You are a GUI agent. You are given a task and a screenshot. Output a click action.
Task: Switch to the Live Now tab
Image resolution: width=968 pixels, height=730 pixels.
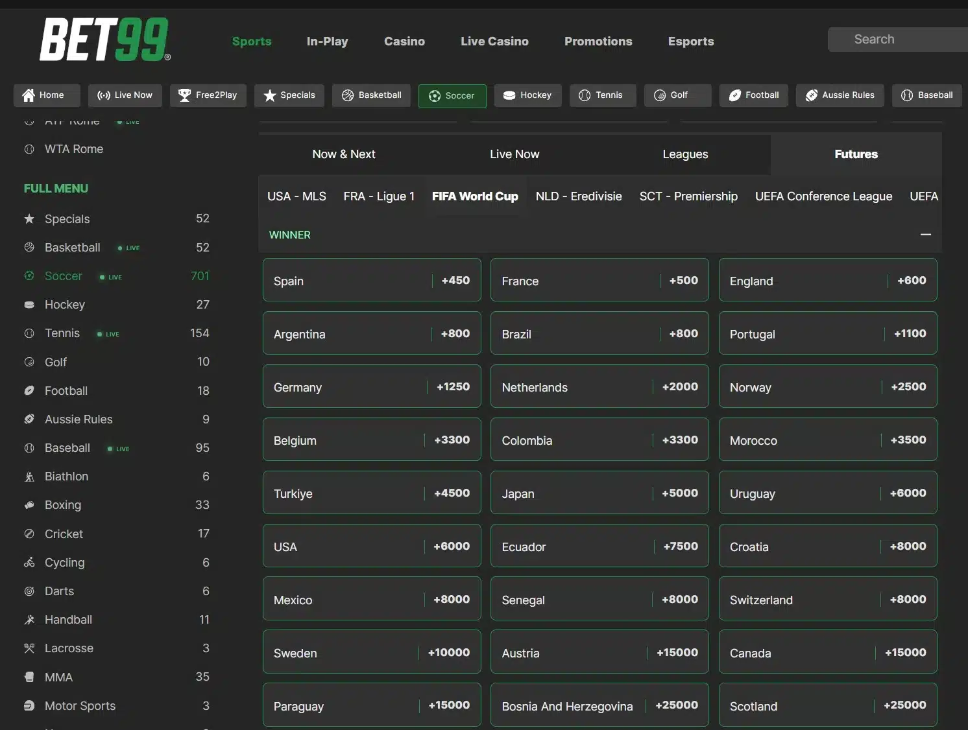point(514,154)
